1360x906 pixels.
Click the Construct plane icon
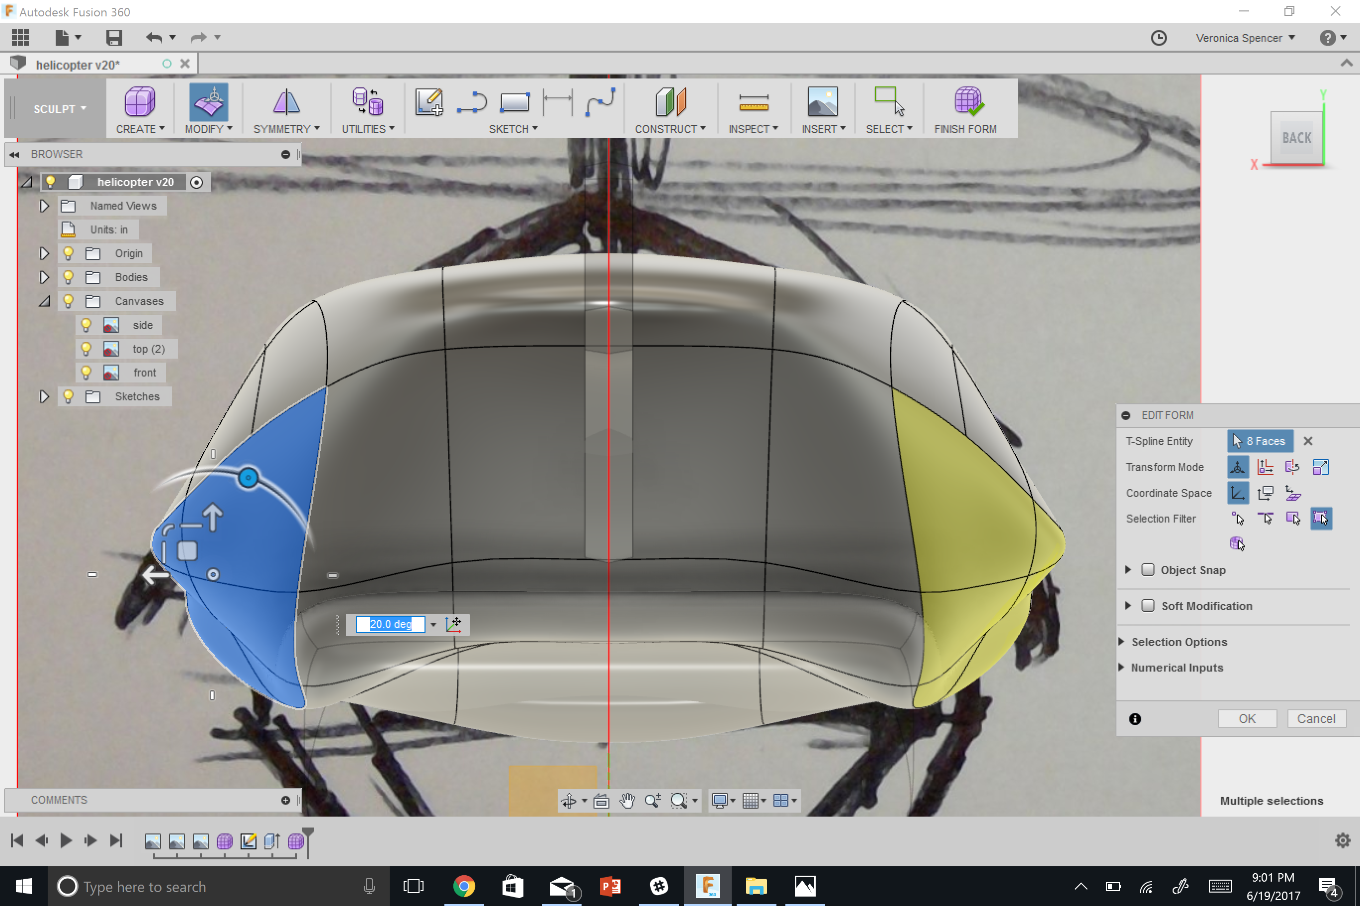point(671,102)
